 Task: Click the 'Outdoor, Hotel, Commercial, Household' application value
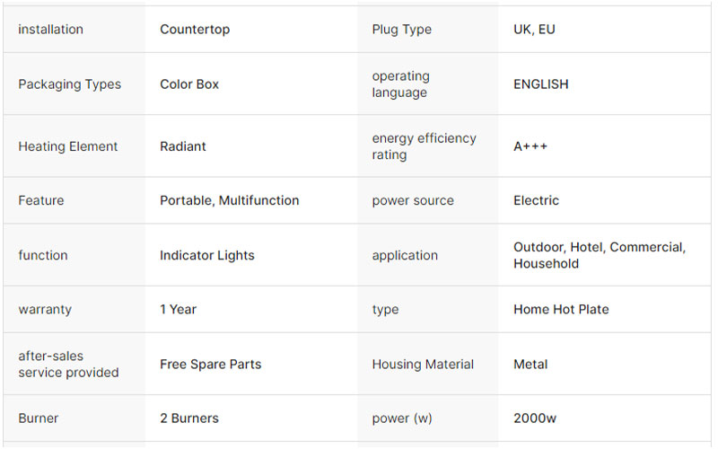[599, 255]
